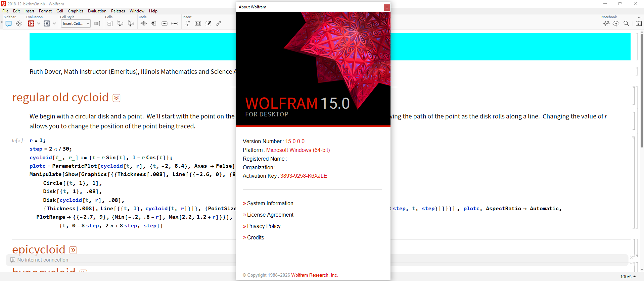Click the activation key 3893-9258-K6XJLE
This screenshot has width=644, height=281.
point(304,176)
